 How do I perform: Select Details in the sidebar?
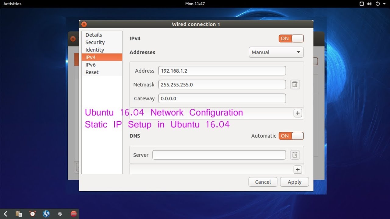pyautogui.click(x=102, y=35)
